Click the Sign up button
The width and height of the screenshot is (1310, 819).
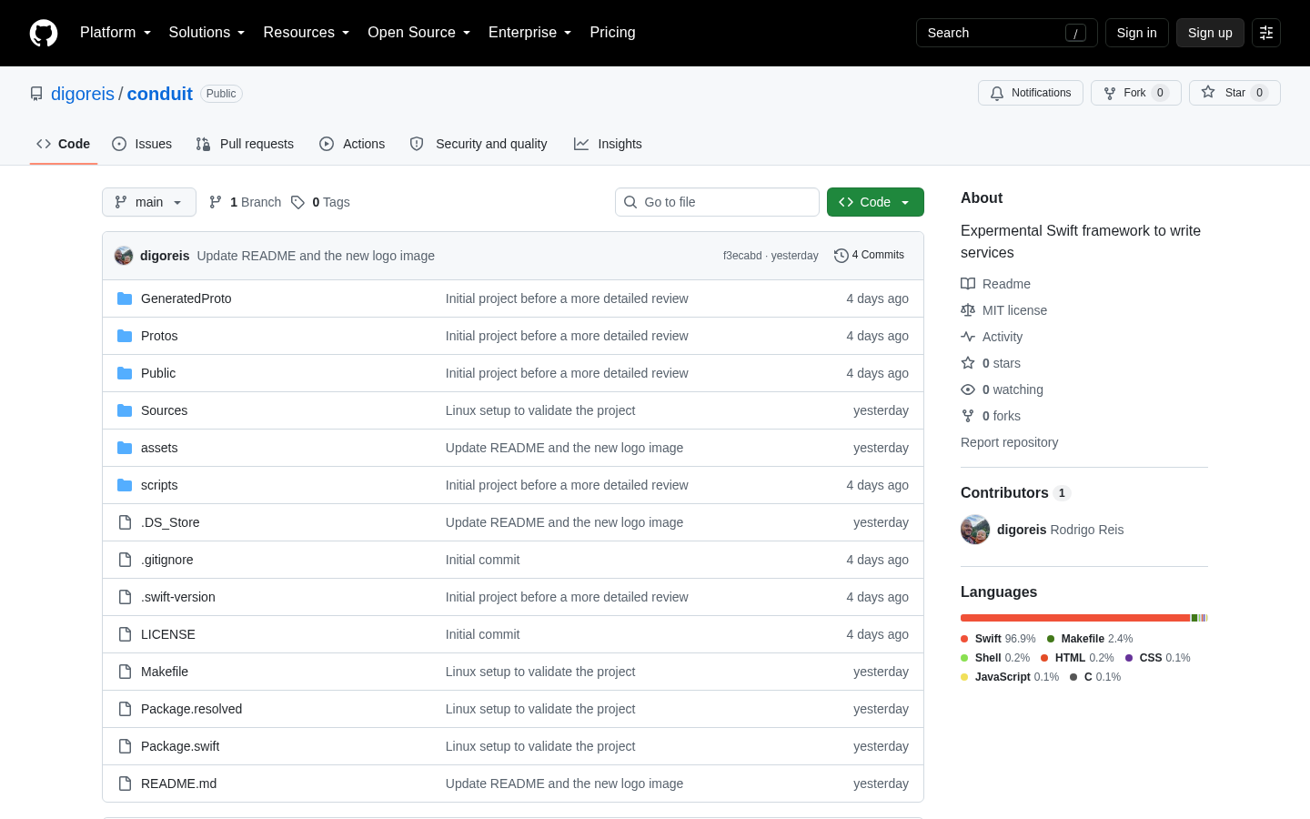pyautogui.click(x=1210, y=33)
